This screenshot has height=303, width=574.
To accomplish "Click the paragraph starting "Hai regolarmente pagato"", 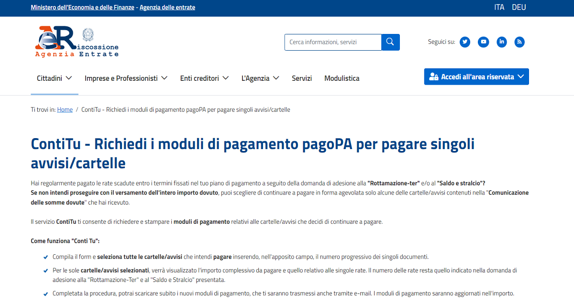I will click(x=280, y=193).
